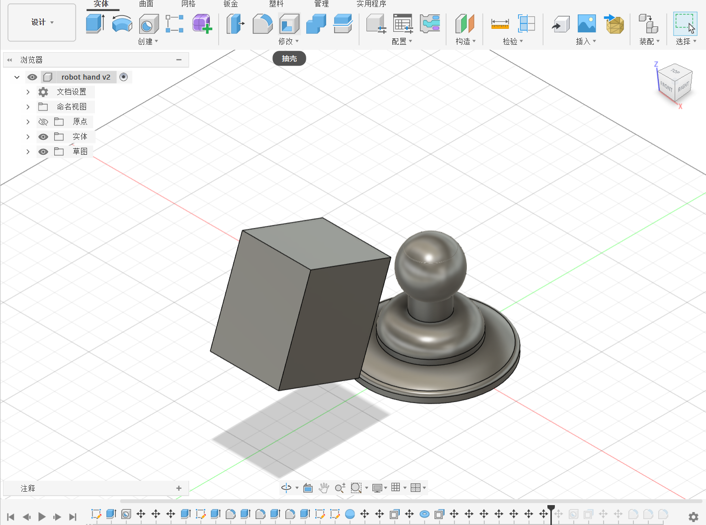Click the Insert Derive arrow-box icon
The image size is (706, 525).
pyautogui.click(x=561, y=23)
